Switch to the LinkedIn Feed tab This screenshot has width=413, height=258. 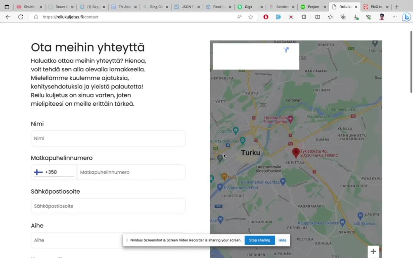[x=219, y=7]
